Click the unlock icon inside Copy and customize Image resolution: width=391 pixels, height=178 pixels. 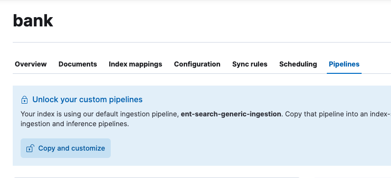(x=30, y=148)
